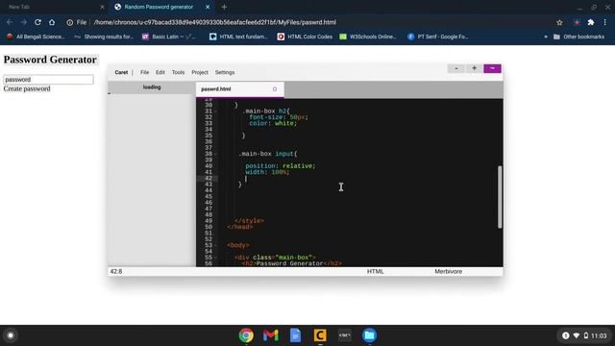Open Chrome three-dot menu
The image size is (615, 346).
[x=605, y=23]
